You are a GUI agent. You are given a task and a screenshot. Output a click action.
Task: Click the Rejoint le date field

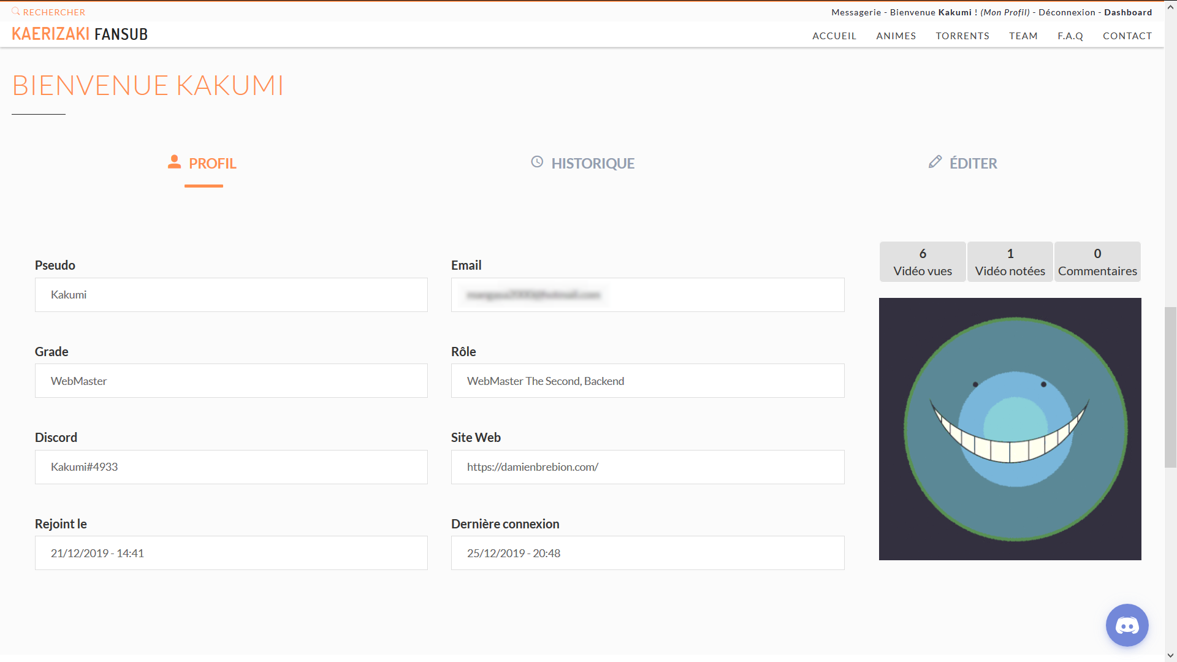tap(231, 553)
